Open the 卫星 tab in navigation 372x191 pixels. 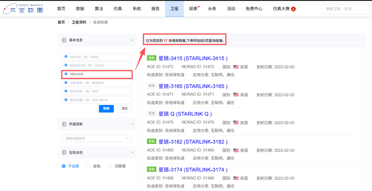(x=175, y=9)
